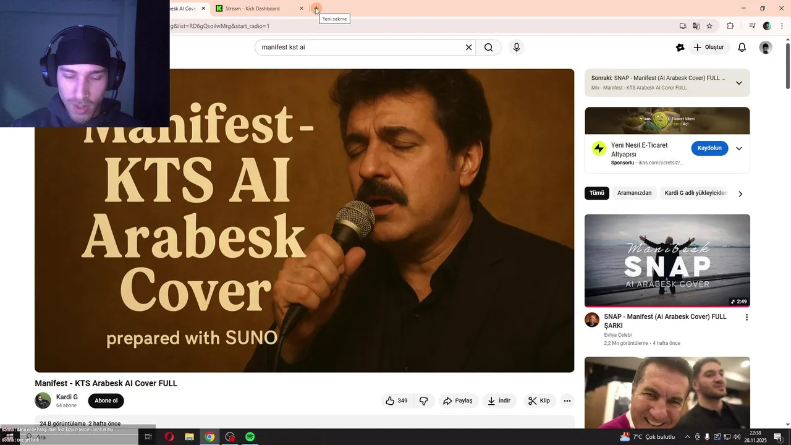Open SNAP AI Arabesk Cover thumbnail

tap(667, 260)
